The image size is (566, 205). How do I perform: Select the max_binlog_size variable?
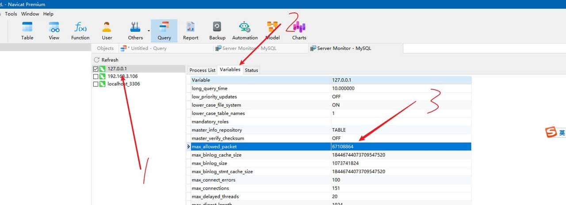coord(260,163)
